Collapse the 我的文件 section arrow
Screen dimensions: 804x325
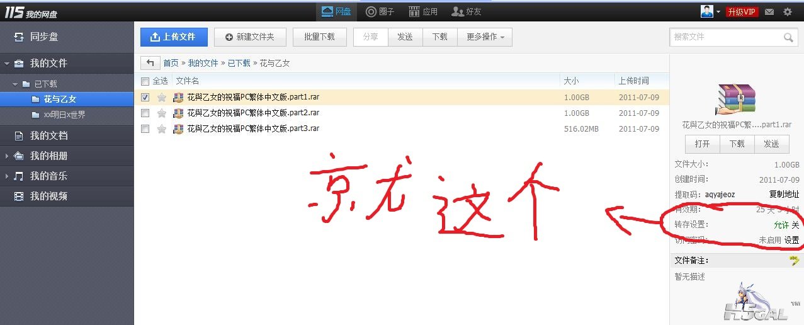pyautogui.click(x=6, y=64)
